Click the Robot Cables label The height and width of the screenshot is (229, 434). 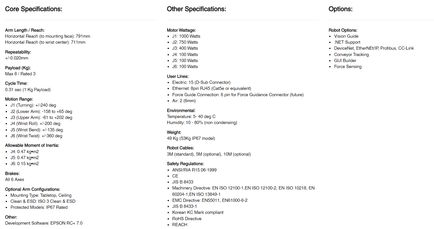tap(180, 148)
